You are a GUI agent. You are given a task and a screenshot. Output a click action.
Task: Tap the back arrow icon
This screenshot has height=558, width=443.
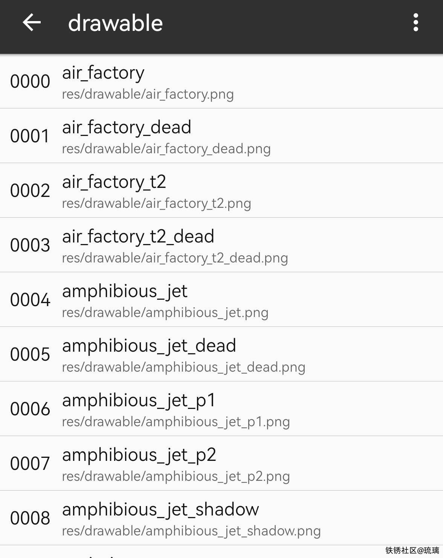pyautogui.click(x=32, y=23)
